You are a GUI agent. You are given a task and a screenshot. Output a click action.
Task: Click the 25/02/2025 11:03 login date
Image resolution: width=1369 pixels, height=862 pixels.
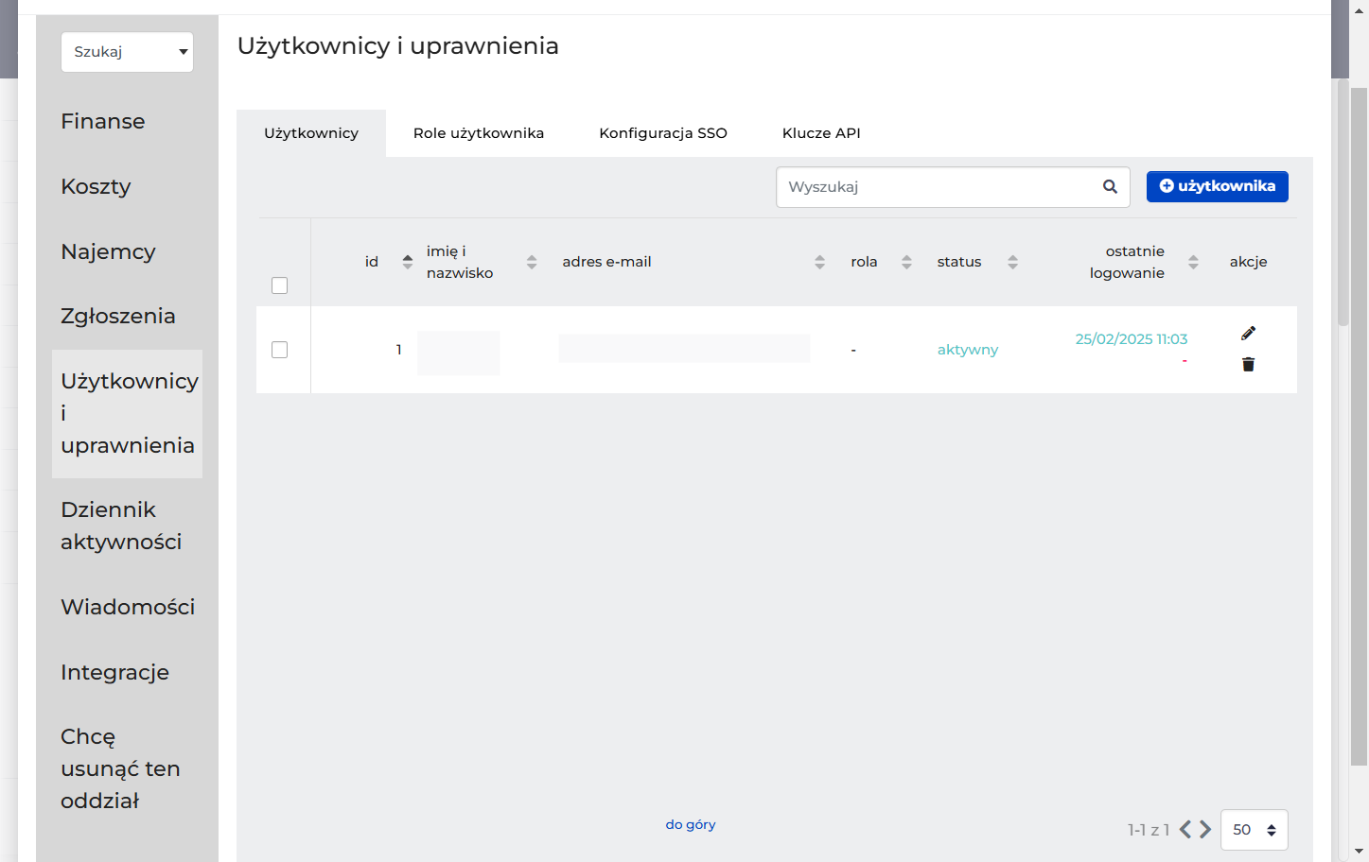[1132, 339]
